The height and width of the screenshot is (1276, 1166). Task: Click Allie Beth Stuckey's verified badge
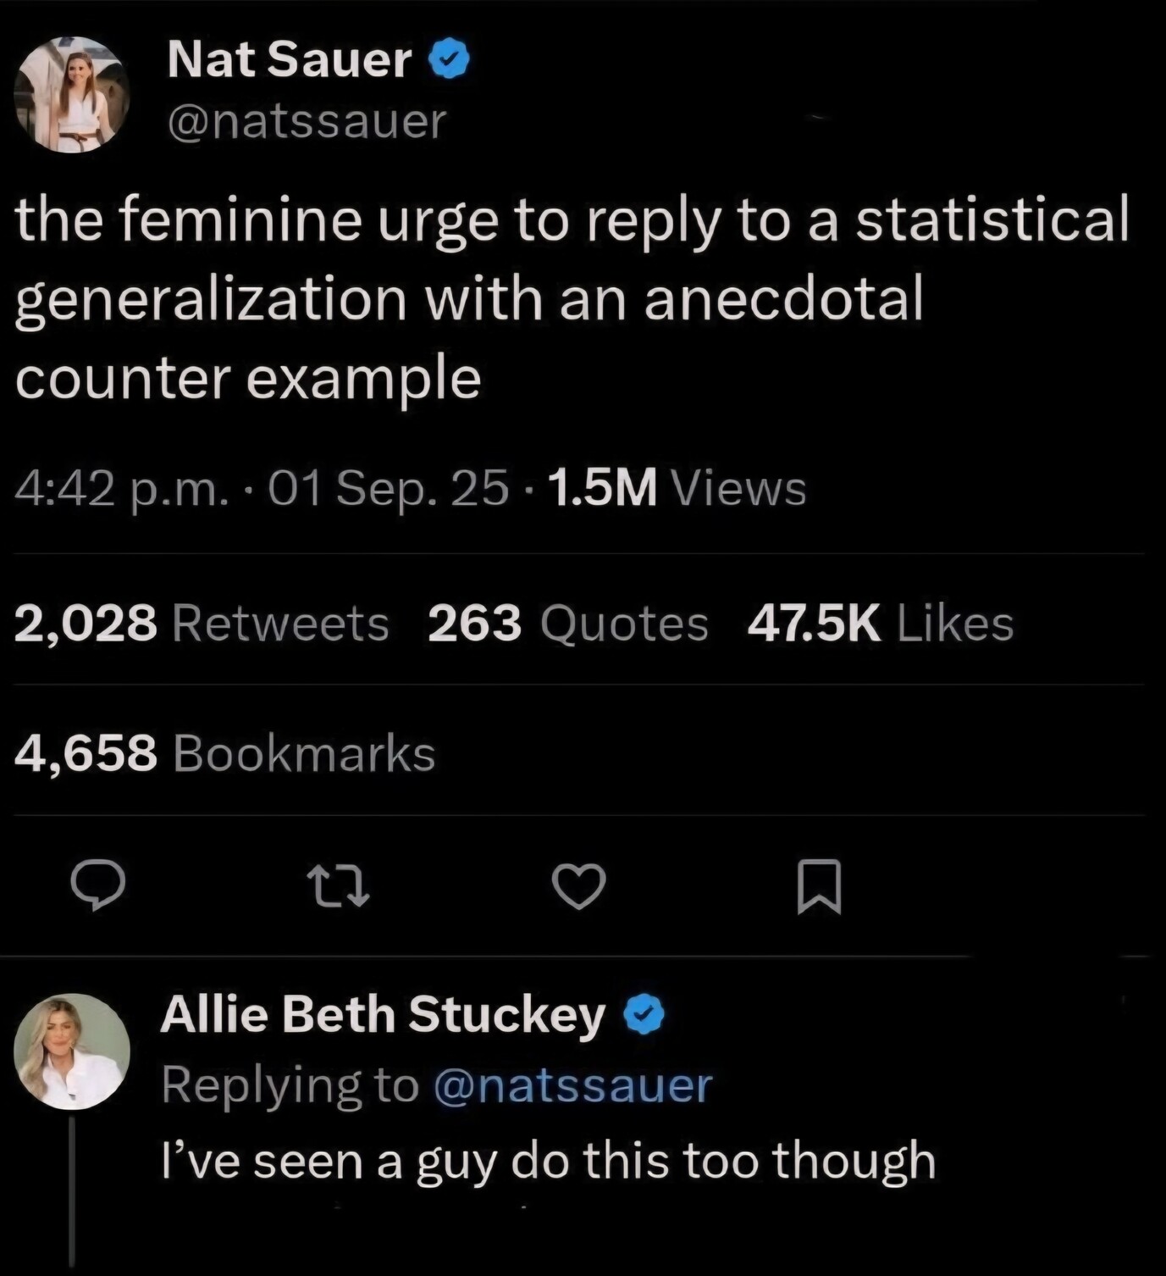[644, 1016]
